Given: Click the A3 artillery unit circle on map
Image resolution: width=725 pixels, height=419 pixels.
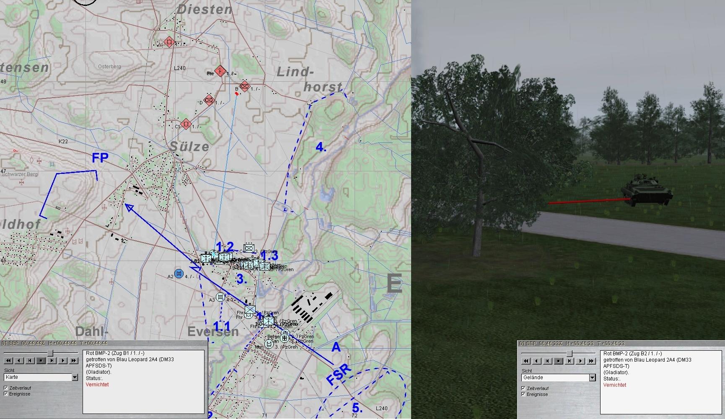Looking at the screenshot, I should 220,297.
